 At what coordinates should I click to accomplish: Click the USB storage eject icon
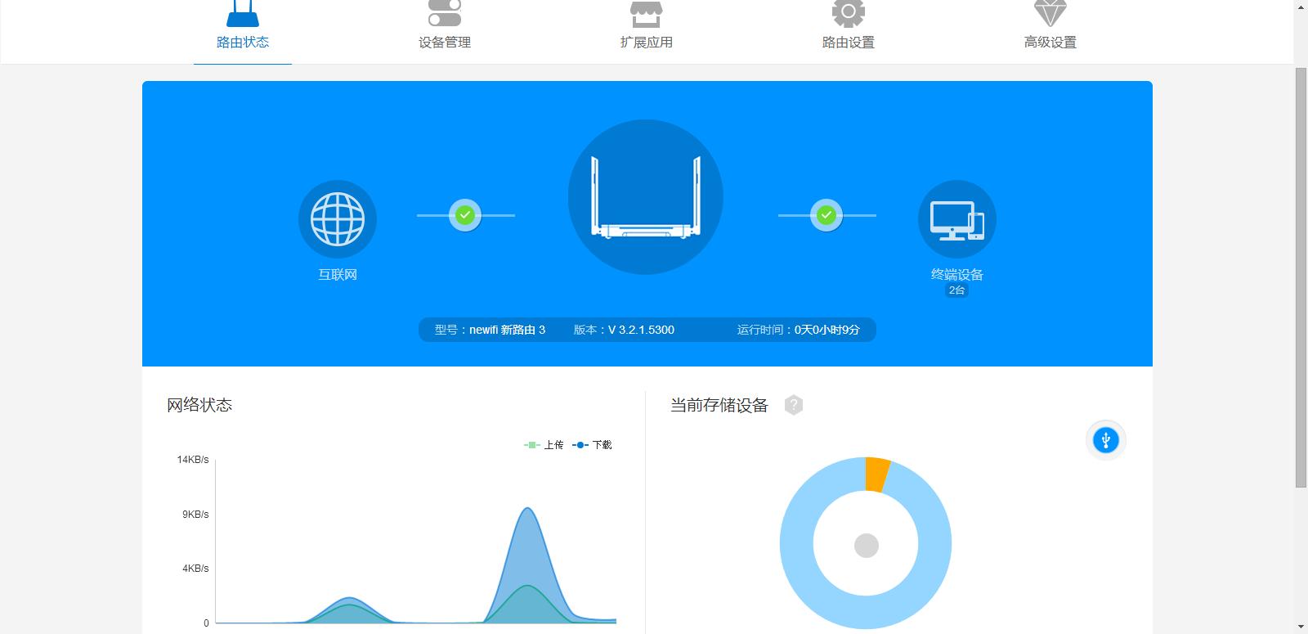[1106, 440]
